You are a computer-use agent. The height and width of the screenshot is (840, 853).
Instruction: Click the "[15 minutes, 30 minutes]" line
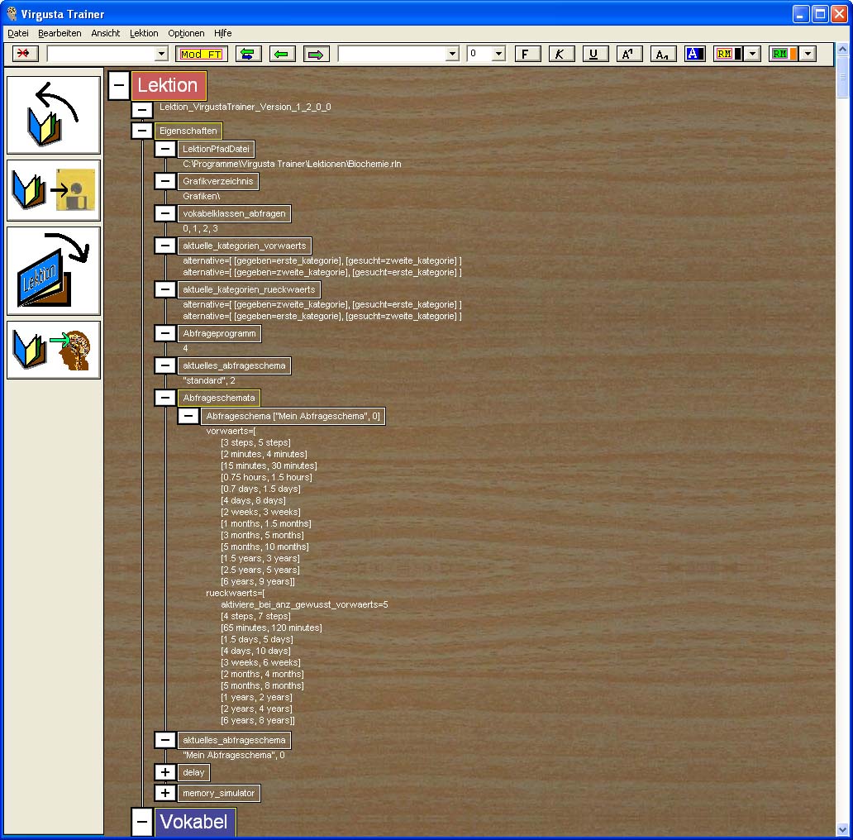pyautogui.click(x=269, y=465)
